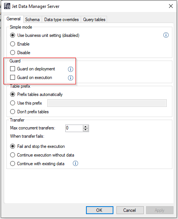Image resolution: width=178 pixels, height=219 pixels.
Task: Click the OK button
Action: [x=100, y=210]
